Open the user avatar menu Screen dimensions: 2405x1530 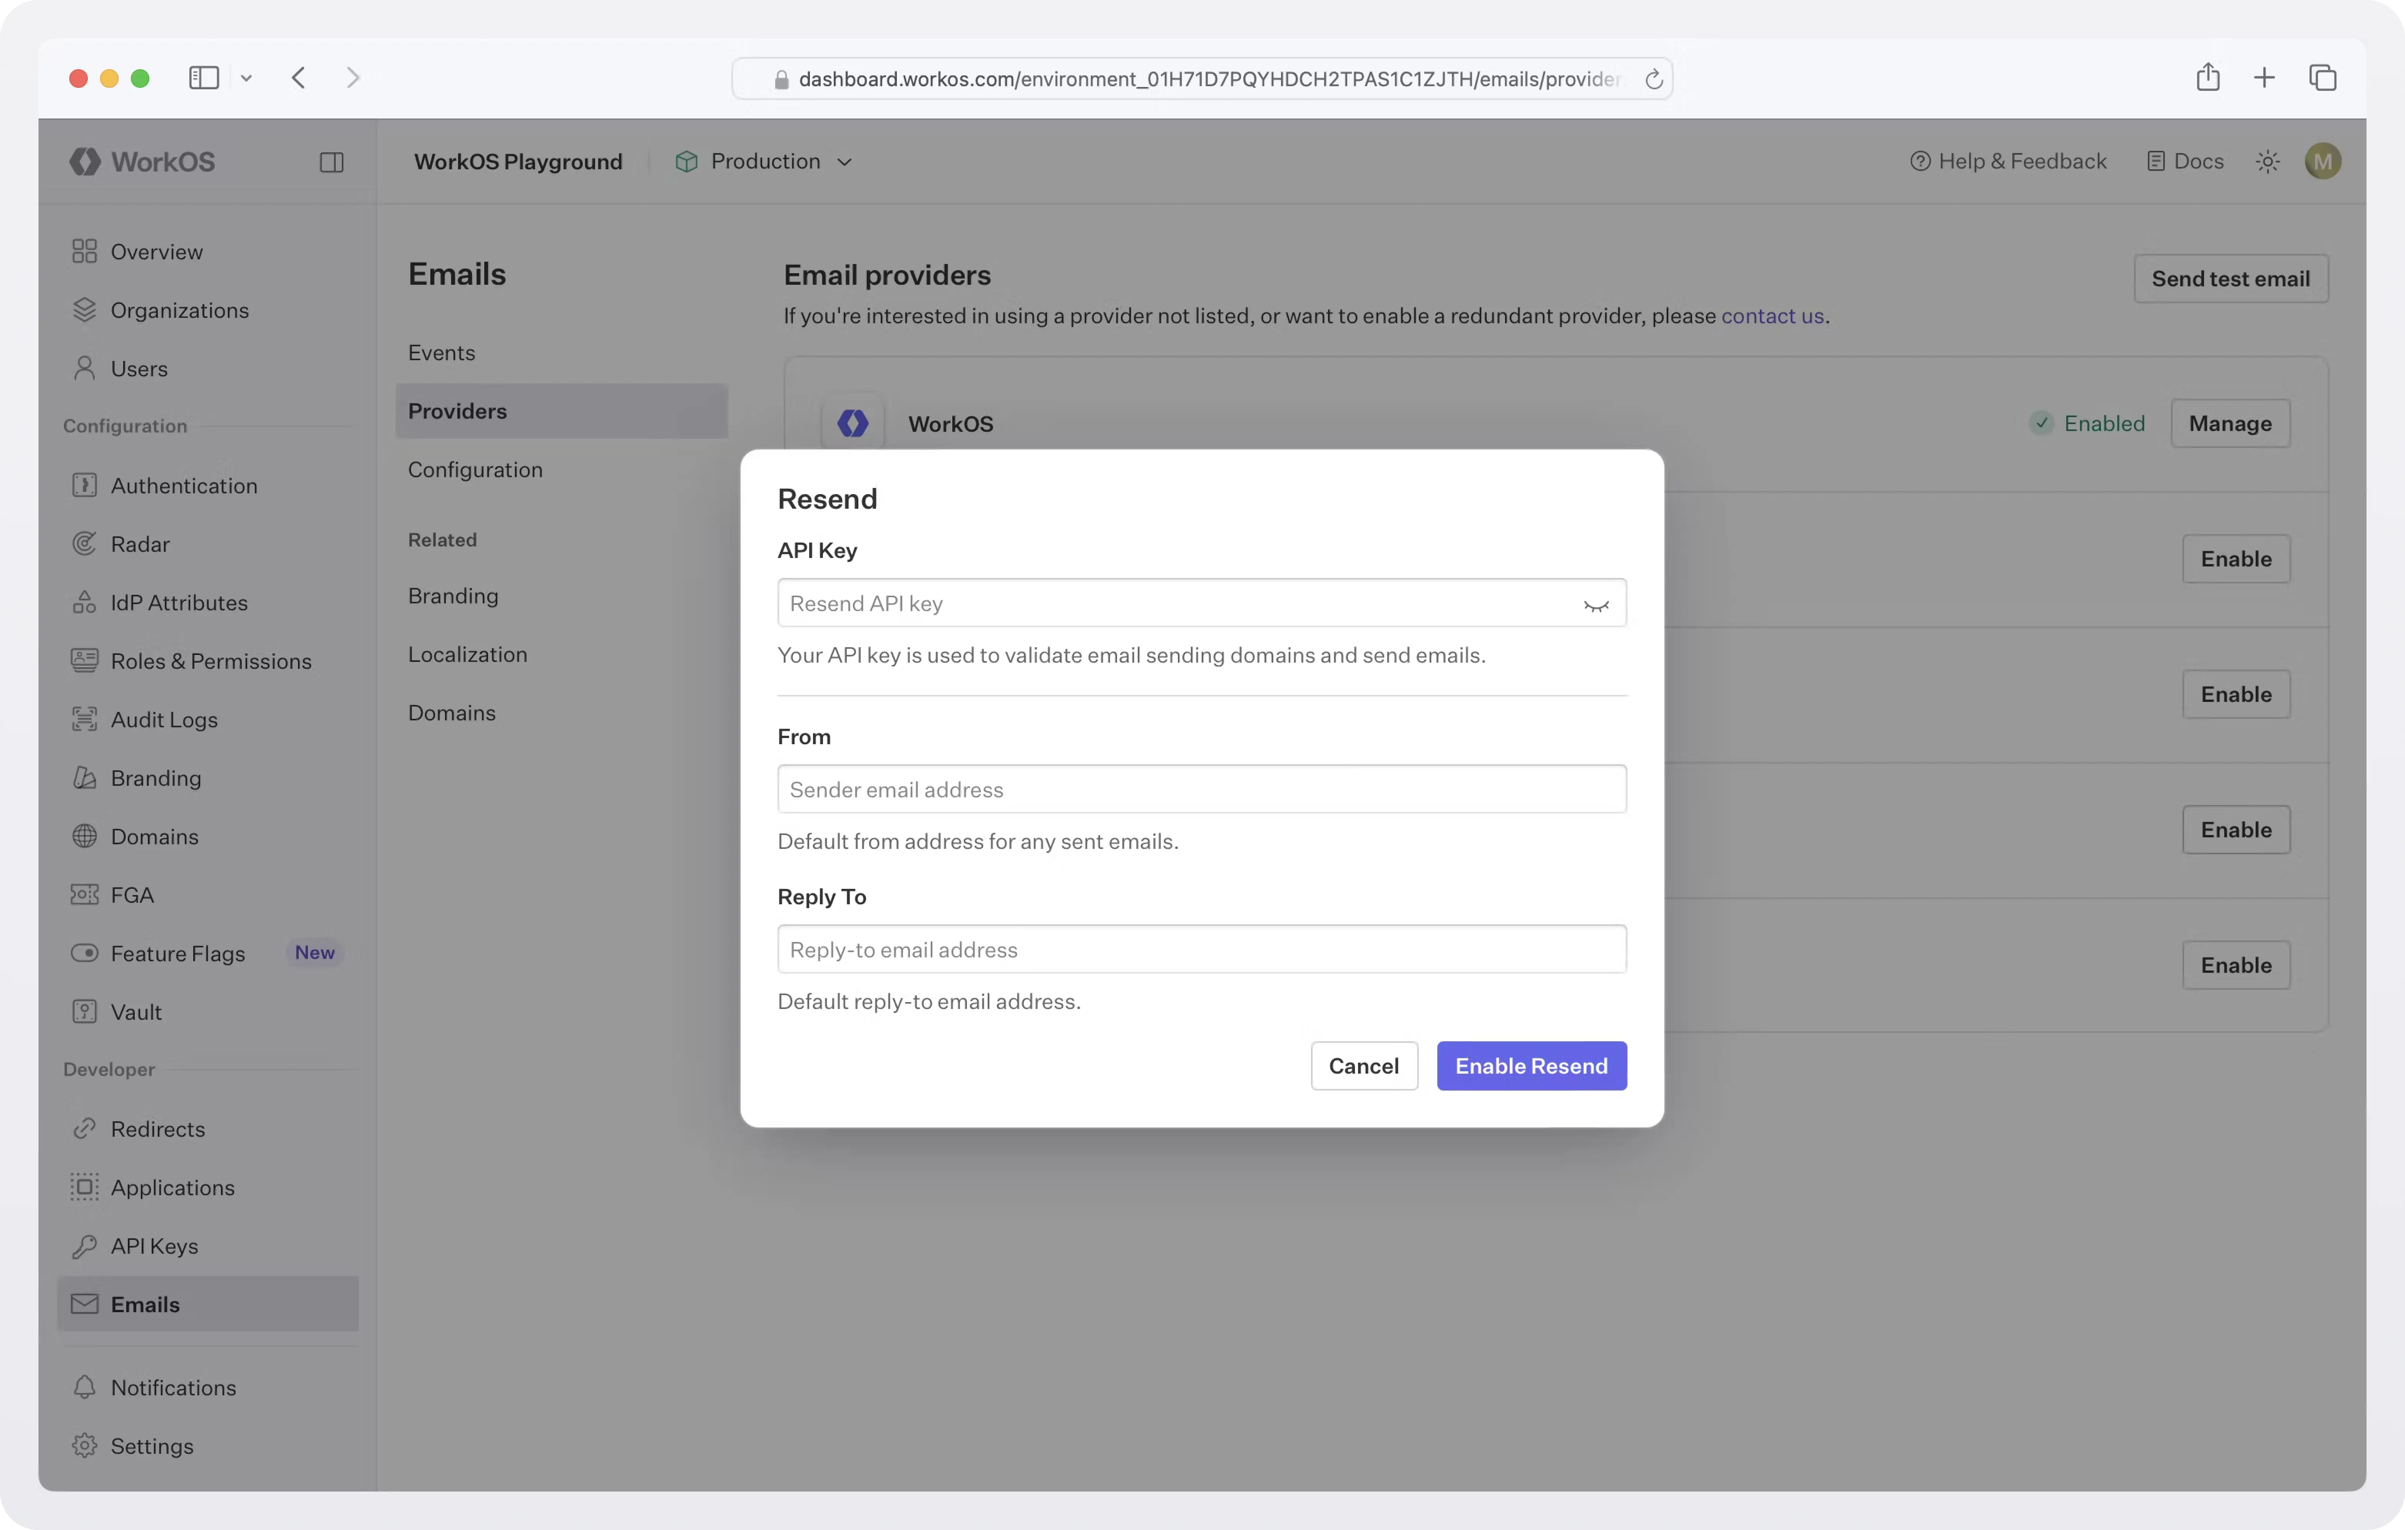[x=2322, y=162]
